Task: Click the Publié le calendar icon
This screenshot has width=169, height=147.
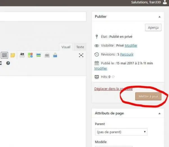Action: [97, 63]
